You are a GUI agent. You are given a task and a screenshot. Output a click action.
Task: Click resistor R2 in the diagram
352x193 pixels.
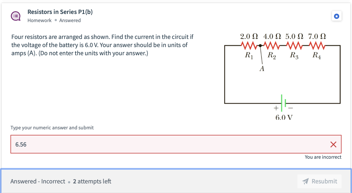tap(271, 45)
